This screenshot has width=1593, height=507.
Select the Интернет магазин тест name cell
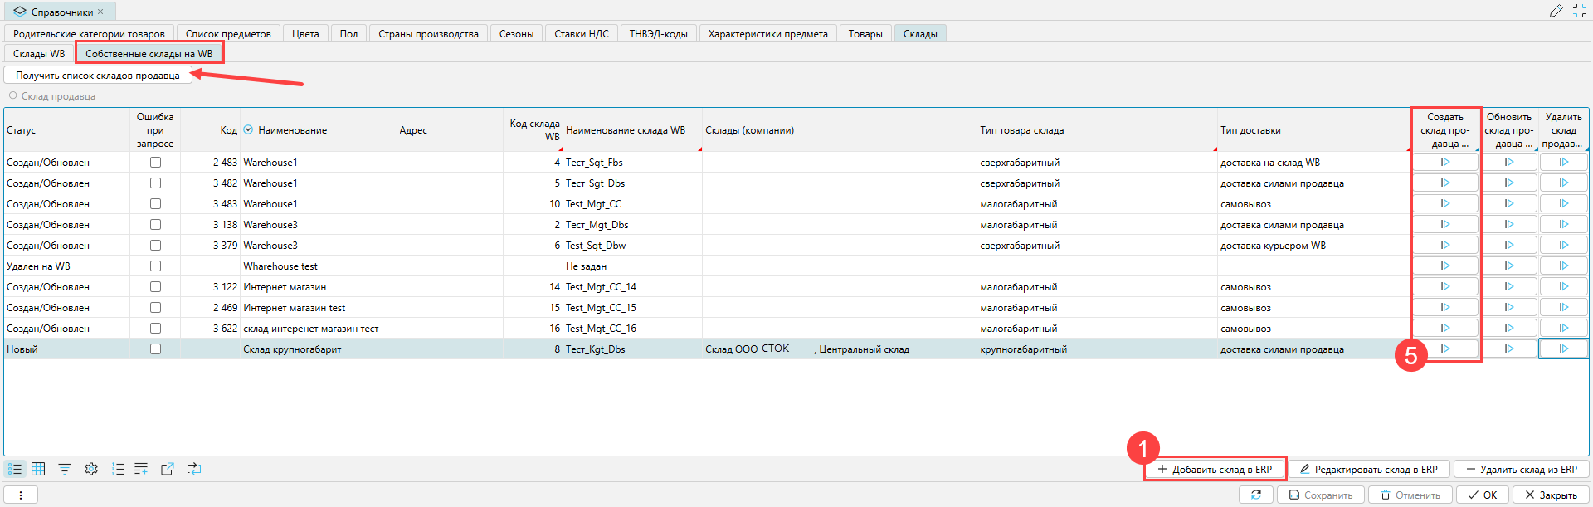click(295, 308)
